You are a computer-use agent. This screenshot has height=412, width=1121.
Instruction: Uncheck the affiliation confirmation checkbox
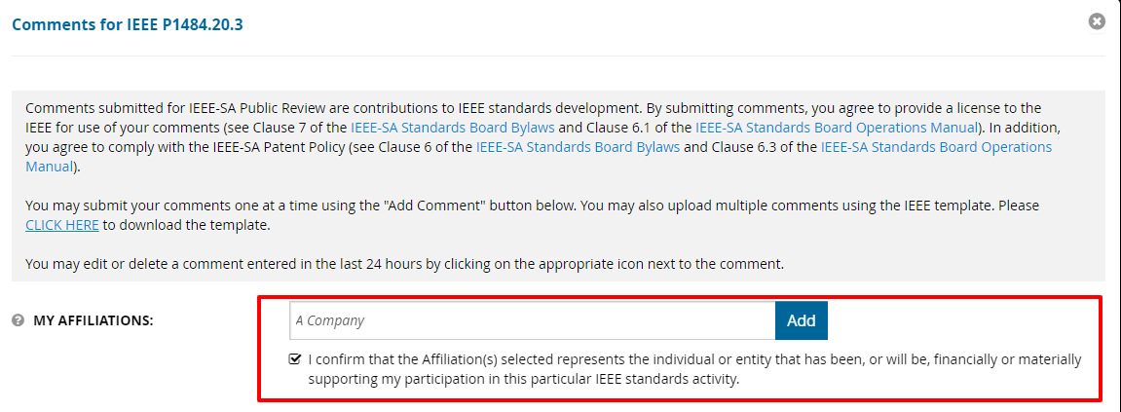(294, 359)
